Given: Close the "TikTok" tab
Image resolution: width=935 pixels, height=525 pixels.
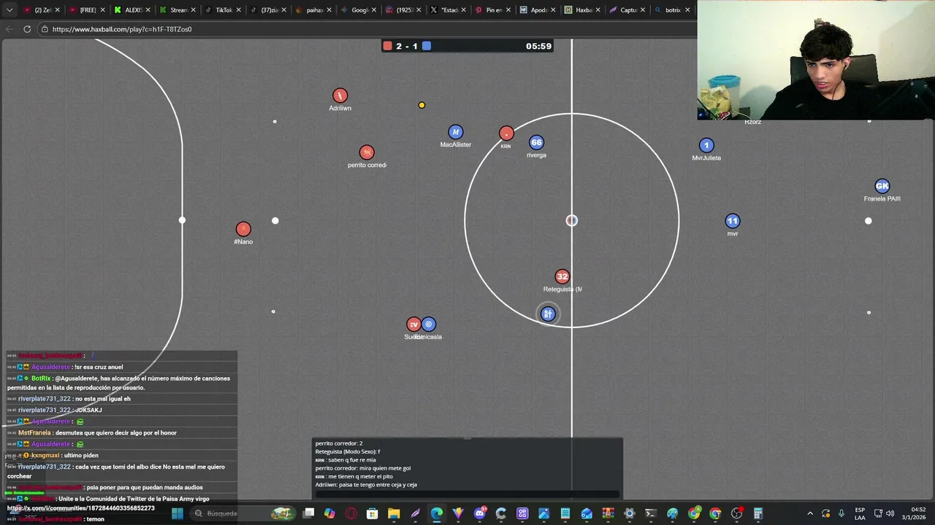Looking at the screenshot, I should (238, 10).
